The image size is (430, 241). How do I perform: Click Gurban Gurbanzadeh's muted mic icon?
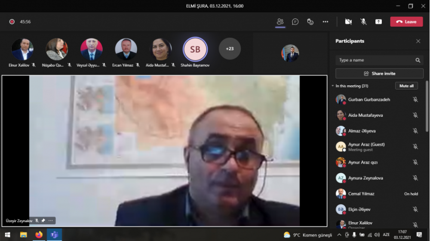[415, 99]
